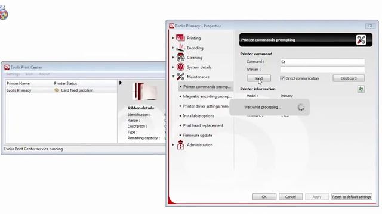Click the Printer Name column header
The width and height of the screenshot is (382, 214).
[18, 83]
